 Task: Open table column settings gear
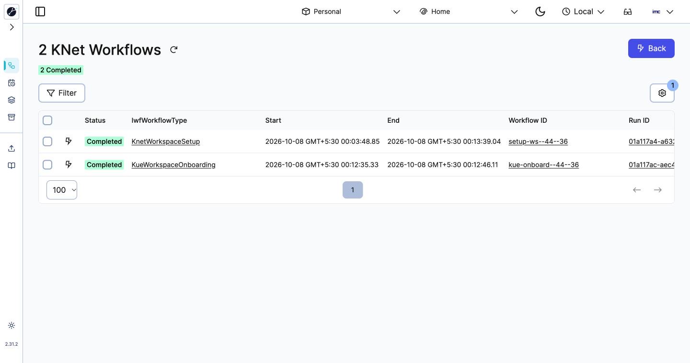coord(662,93)
